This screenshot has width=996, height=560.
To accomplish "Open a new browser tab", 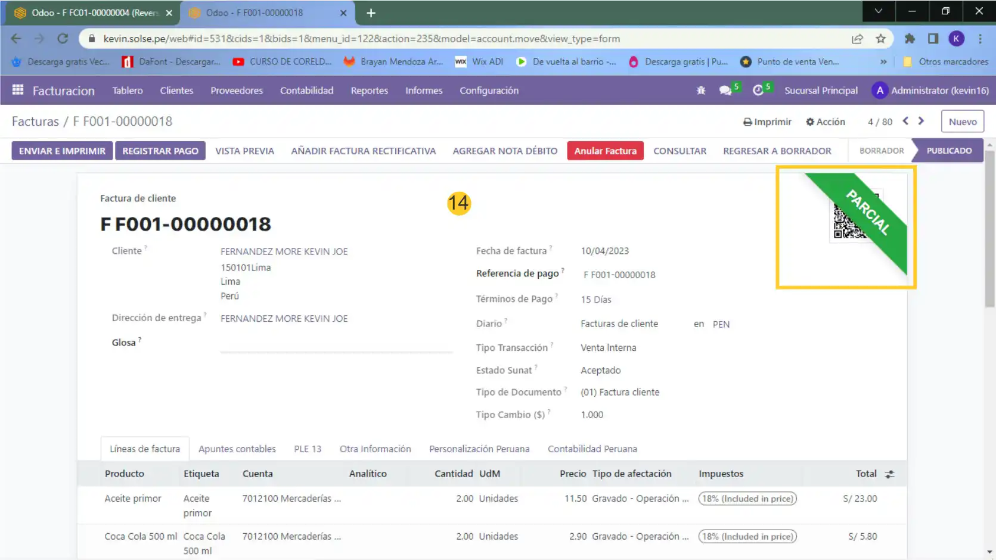I will (x=371, y=13).
